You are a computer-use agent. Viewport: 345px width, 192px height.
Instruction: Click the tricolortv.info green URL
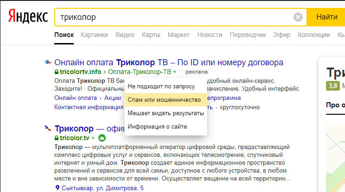[x=80, y=72]
